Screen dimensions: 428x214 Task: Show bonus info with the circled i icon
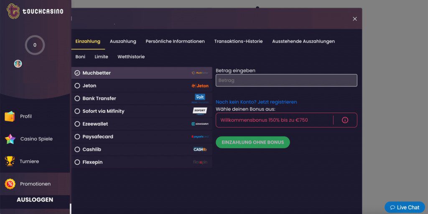[x=345, y=120]
